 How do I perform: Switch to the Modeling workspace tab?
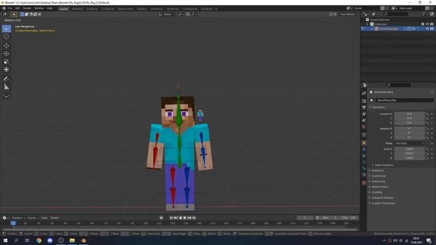[x=77, y=9]
